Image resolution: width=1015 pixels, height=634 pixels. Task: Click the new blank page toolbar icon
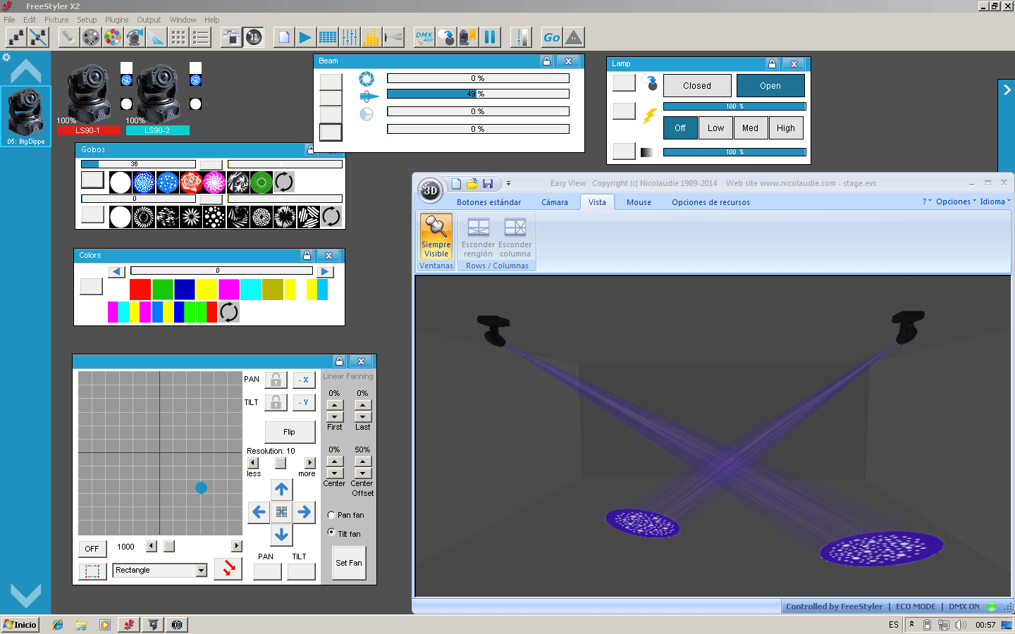click(283, 37)
